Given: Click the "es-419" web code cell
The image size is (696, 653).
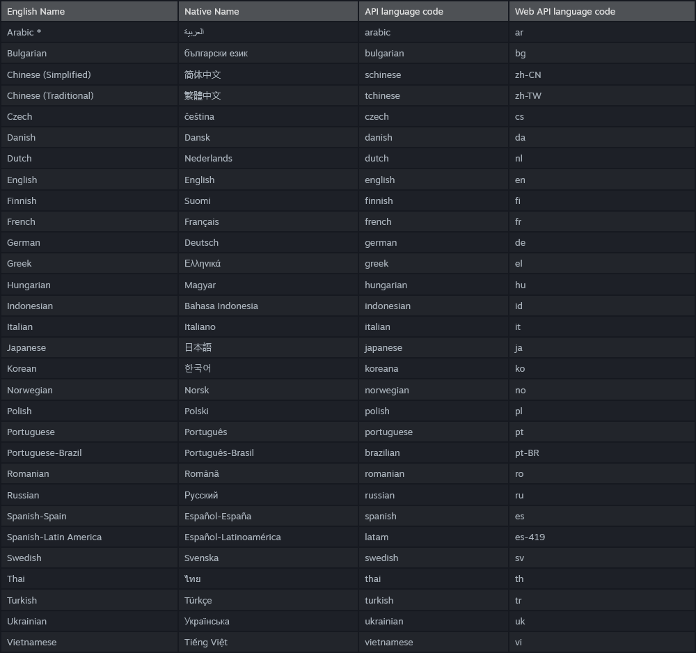Looking at the screenshot, I should 602,537.
